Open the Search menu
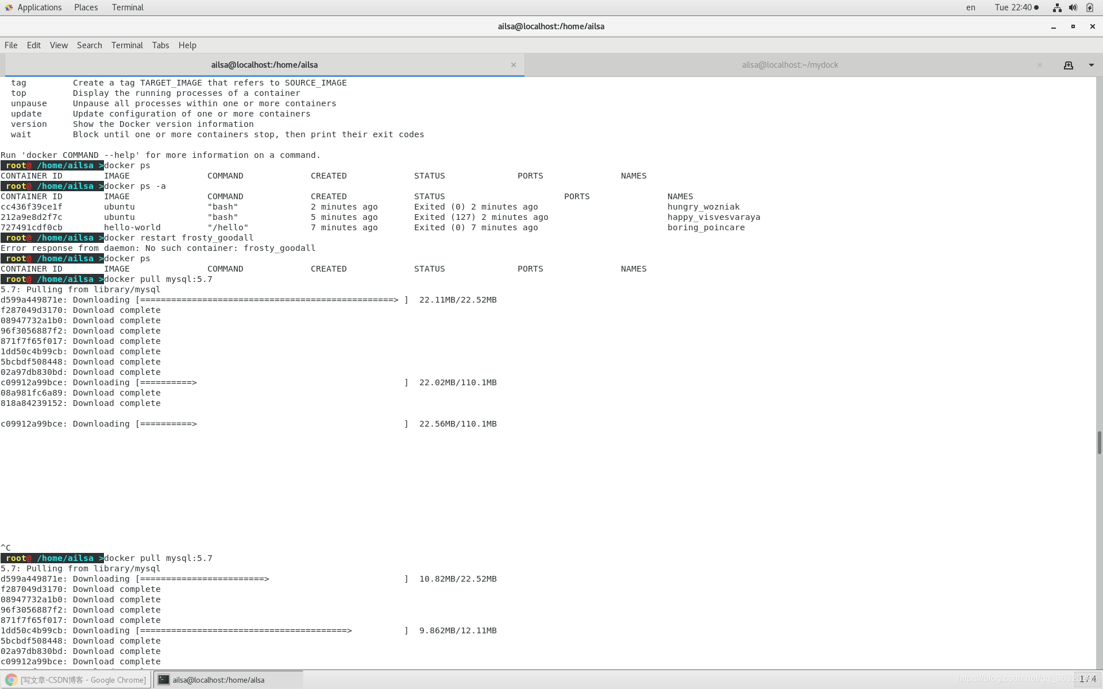Screen dimensions: 1103x689 click(x=89, y=45)
